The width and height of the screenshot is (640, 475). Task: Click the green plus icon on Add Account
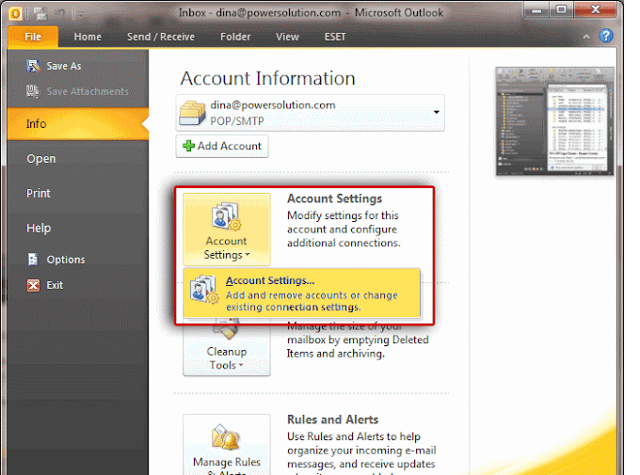(188, 146)
